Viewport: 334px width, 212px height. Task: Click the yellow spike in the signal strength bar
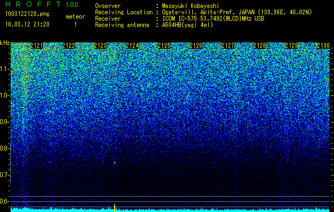tap(115, 208)
